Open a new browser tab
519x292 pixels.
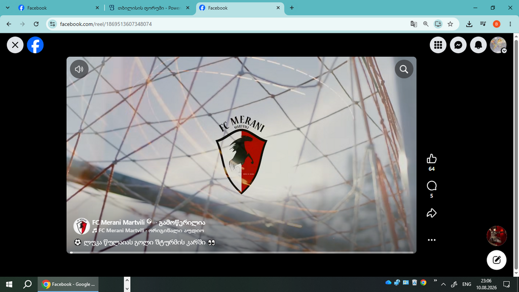click(291, 8)
